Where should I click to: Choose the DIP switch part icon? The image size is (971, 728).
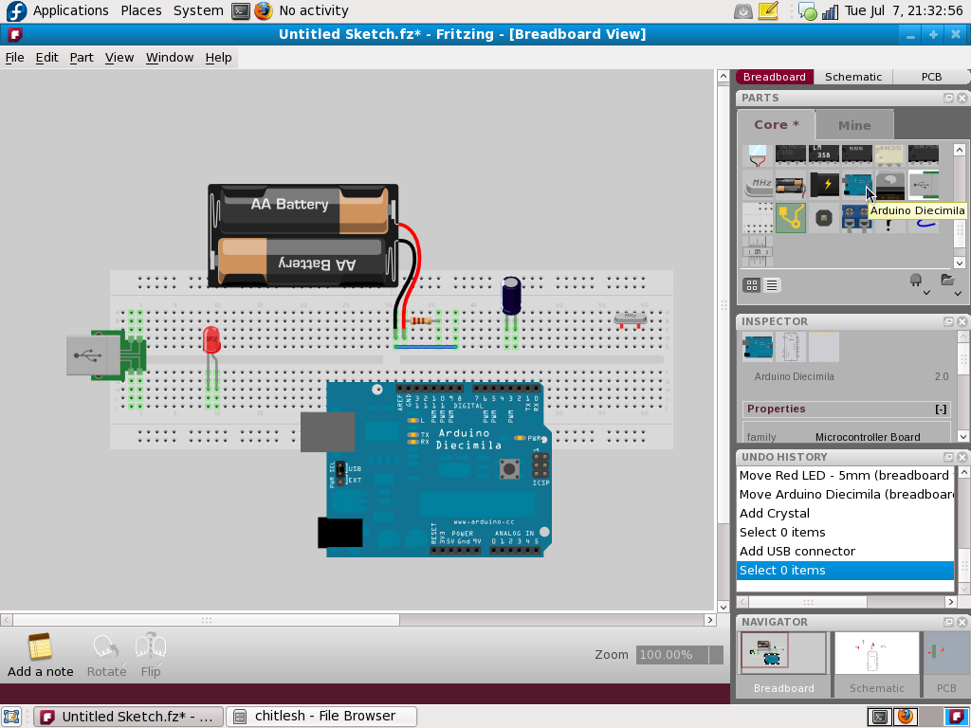(757, 250)
